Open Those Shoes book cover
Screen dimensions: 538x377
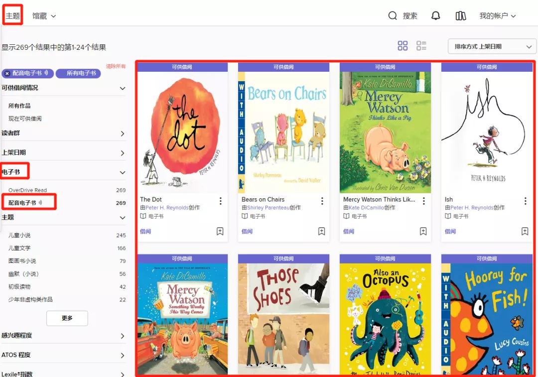[284, 319]
